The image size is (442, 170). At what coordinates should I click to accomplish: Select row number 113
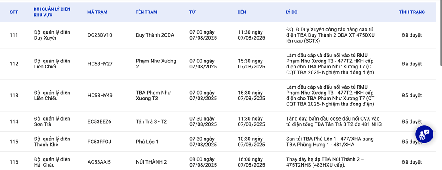[x=14, y=96]
